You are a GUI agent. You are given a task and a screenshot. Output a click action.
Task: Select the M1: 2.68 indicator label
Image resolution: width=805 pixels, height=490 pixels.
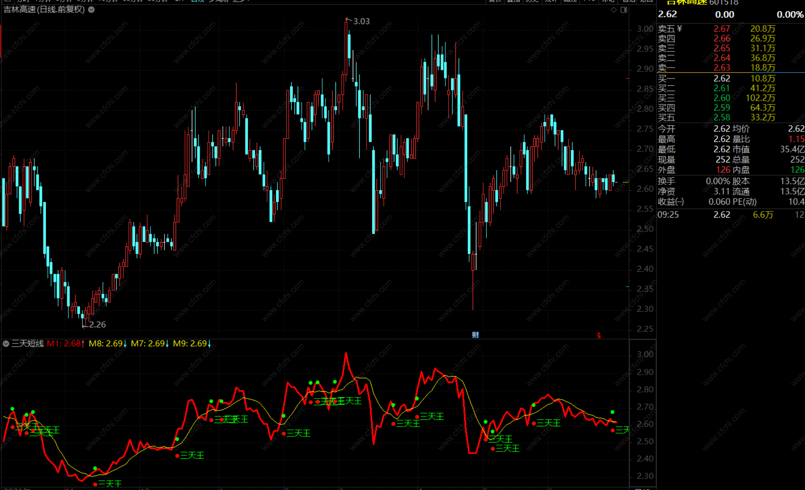(66, 344)
